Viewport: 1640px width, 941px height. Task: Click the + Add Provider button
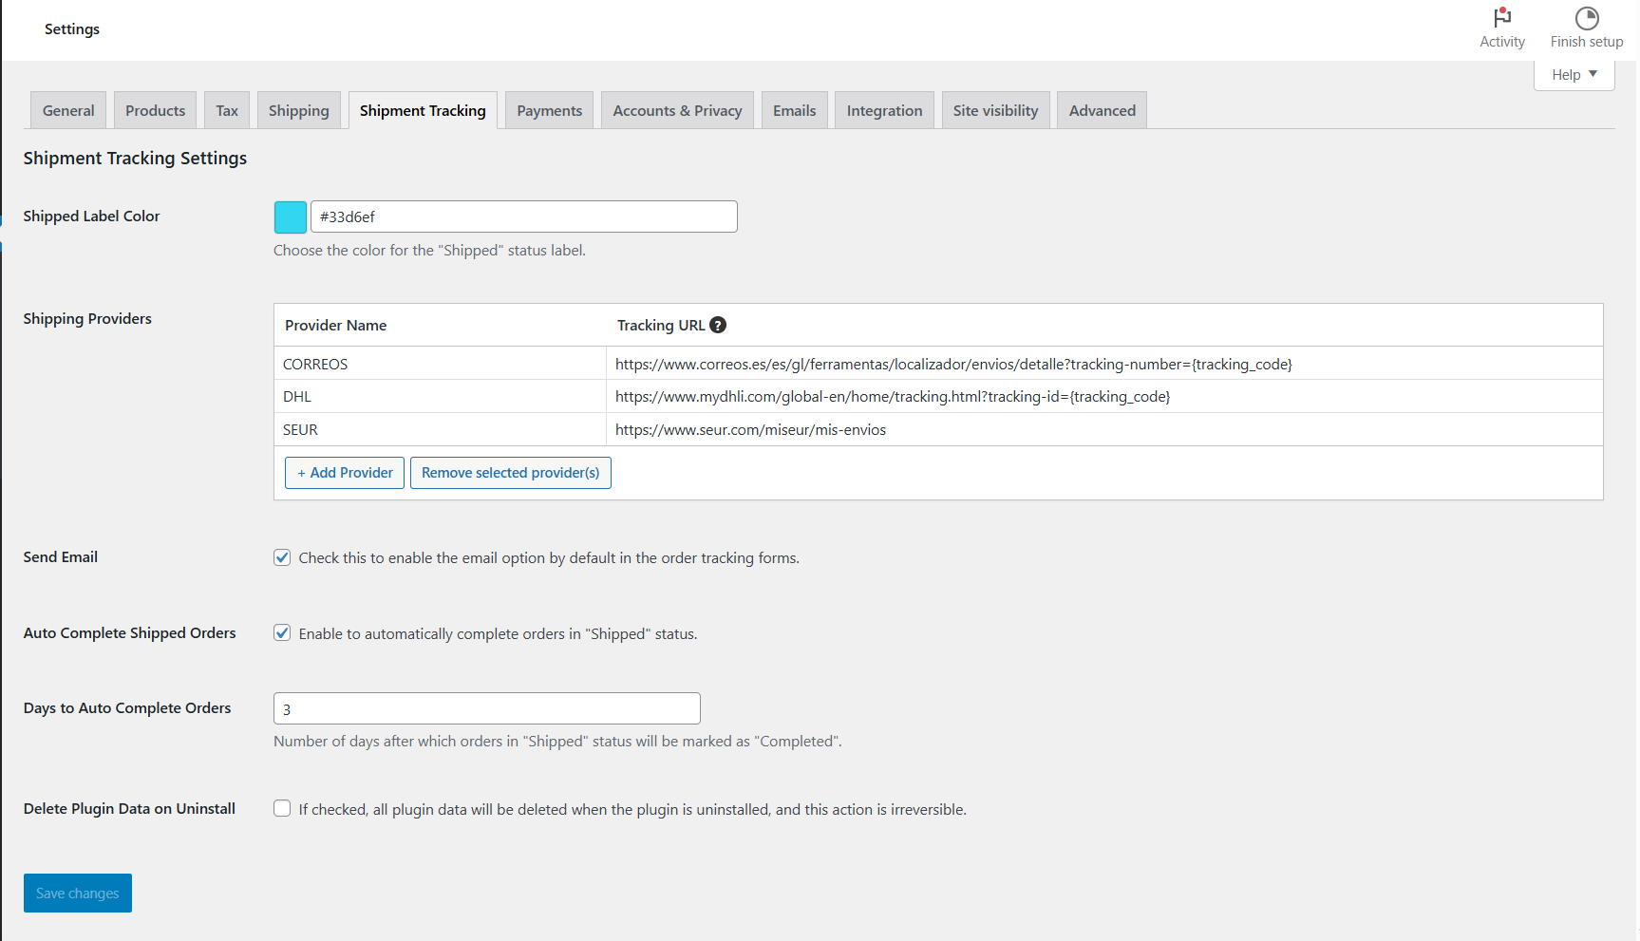[x=345, y=473]
